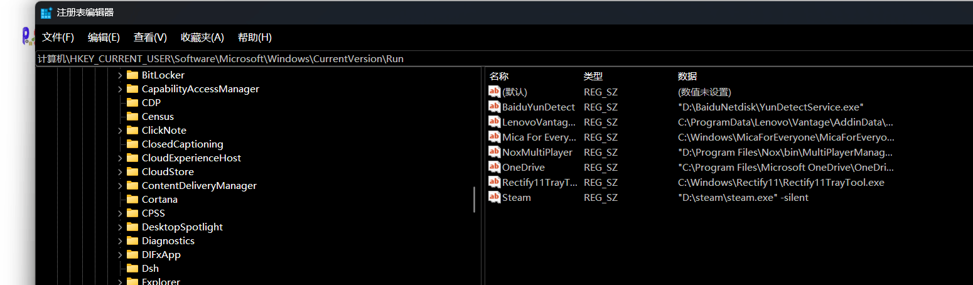The image size is (973, 285).
Task: Select the NoxMultiPlayer value name
Action: (x=537, y=153)
